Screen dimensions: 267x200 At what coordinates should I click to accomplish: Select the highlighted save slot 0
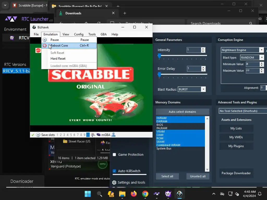(x=88, y=135)
